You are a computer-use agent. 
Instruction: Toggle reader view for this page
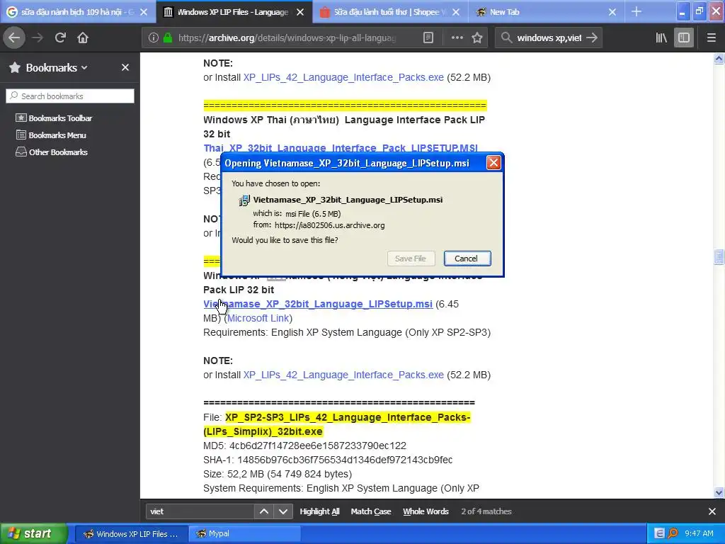point(428,38)
